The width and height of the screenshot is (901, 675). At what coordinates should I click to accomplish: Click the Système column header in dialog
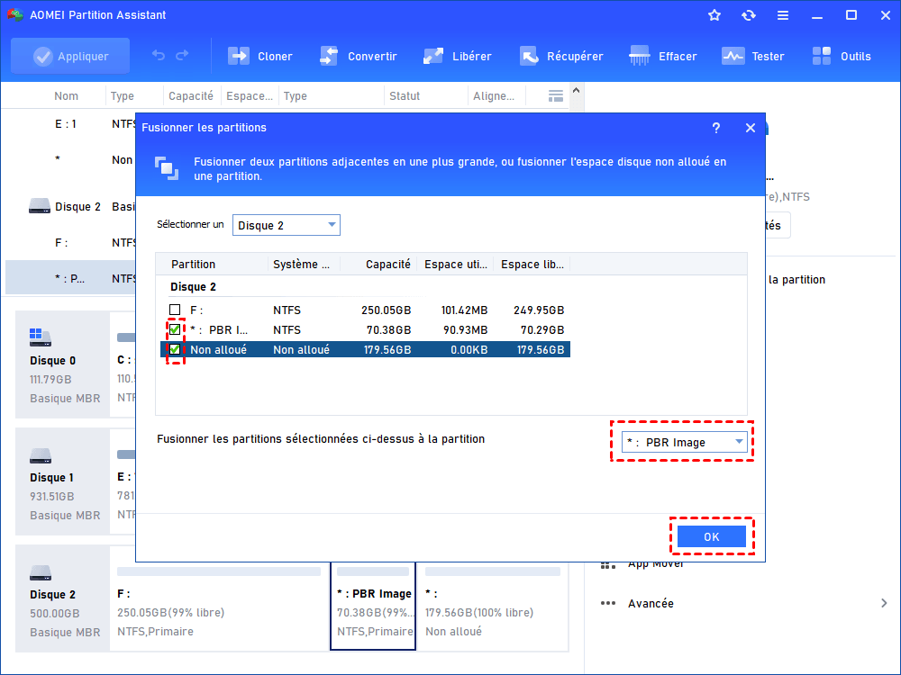(x=301, y=264)
